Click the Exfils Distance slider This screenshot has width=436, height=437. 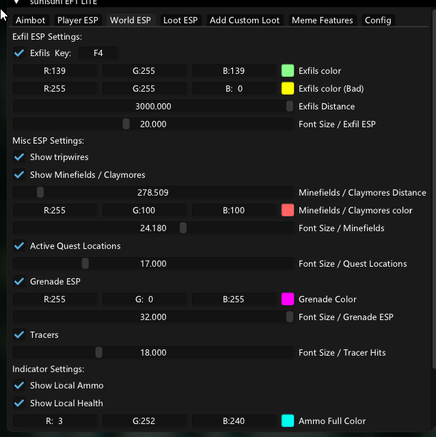[x=153, y=106]
